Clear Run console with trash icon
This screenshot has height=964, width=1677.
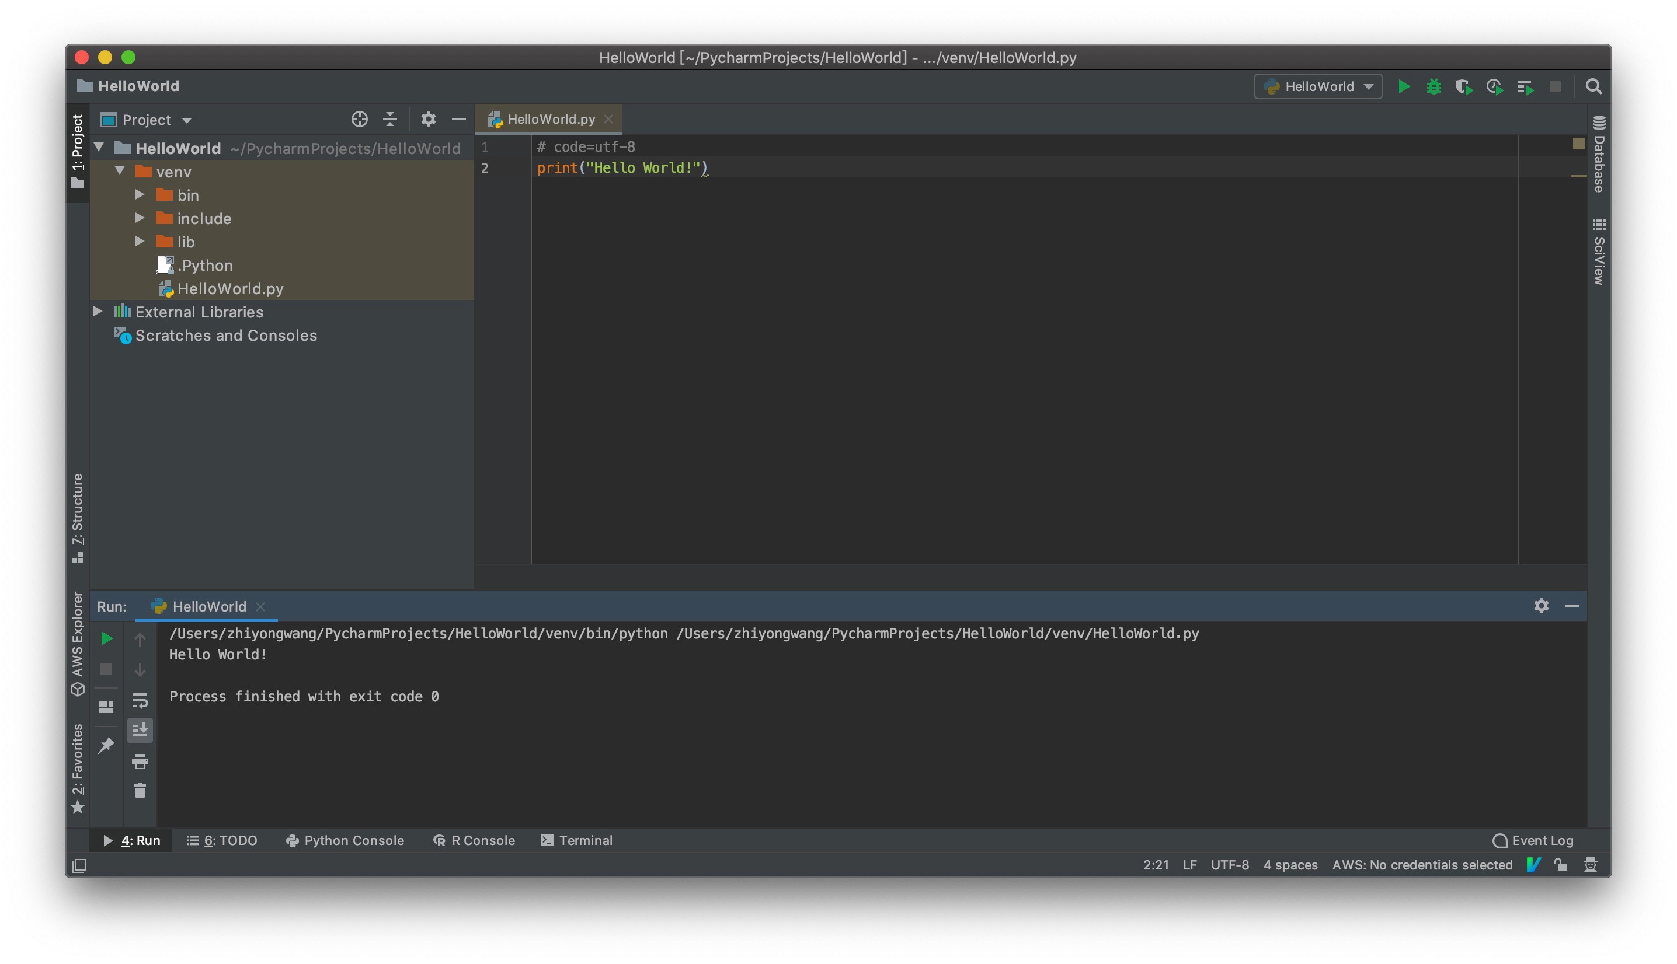[x=140, y=791]
